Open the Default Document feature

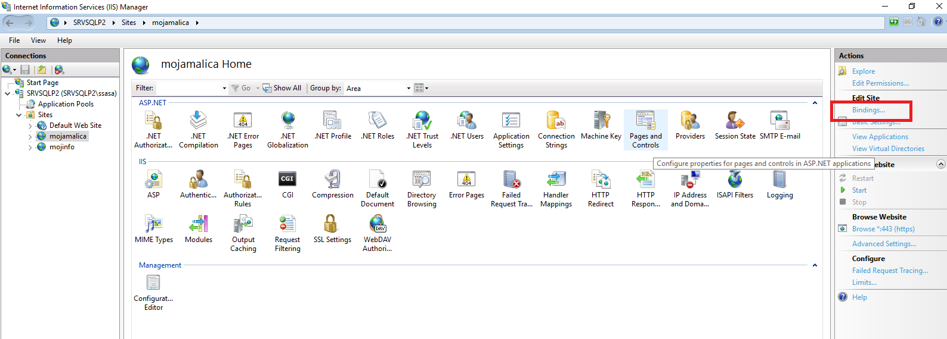pyautogui.click(x=377, y=188)
